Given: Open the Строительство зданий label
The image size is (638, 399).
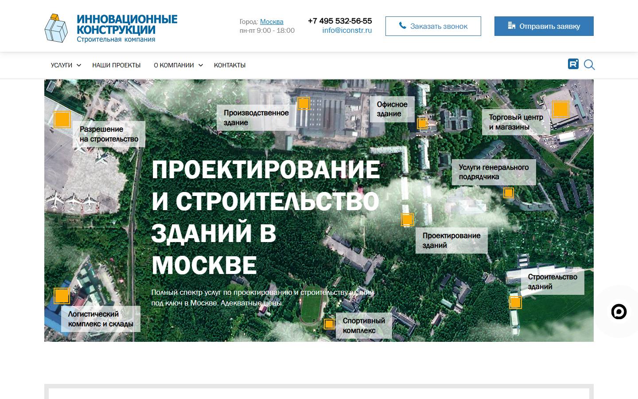Looking at the screenshot, I should point(552,282).
